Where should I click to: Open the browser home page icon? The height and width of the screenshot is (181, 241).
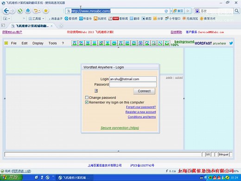pos(28,11)
